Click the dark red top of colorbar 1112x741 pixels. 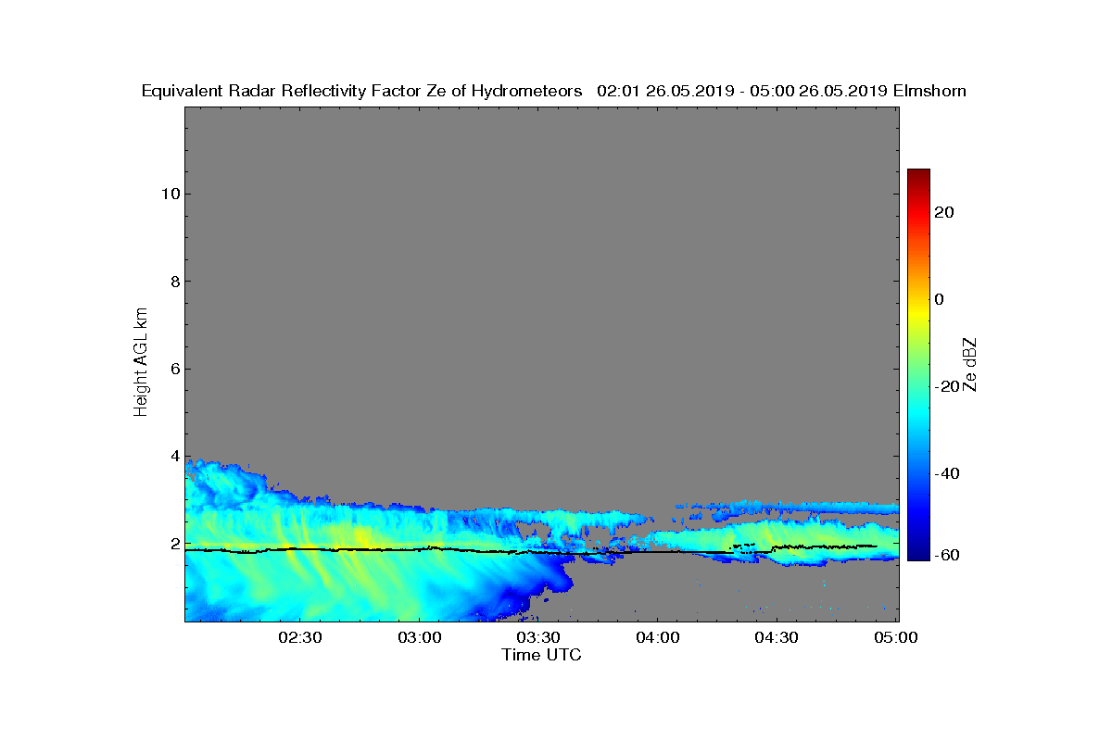pos(918,176)
